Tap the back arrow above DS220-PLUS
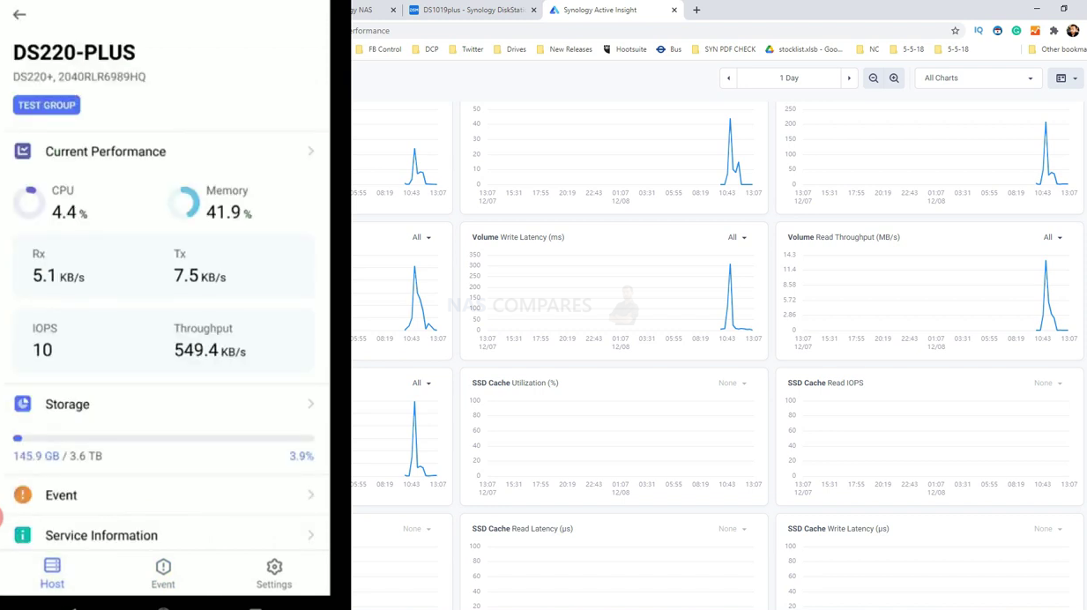The image size is (1087, 610). tap(19, 15)
